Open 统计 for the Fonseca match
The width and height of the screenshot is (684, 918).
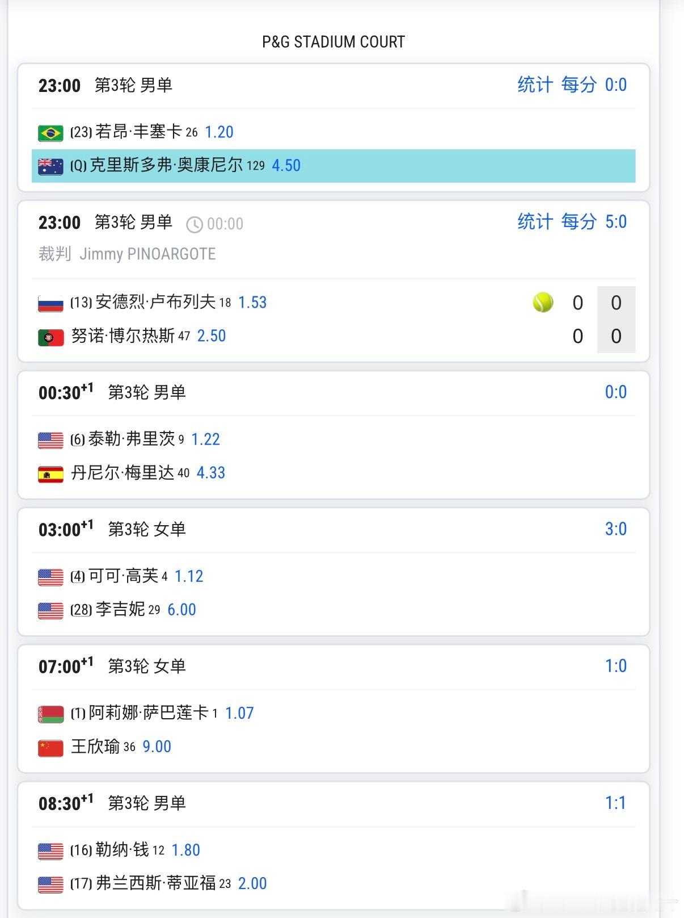pyautogui.click(x=535, y=85)
